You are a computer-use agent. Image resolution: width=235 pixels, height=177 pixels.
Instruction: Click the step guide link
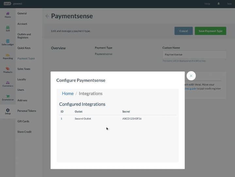pyautogui.click(x=191, y=88)
